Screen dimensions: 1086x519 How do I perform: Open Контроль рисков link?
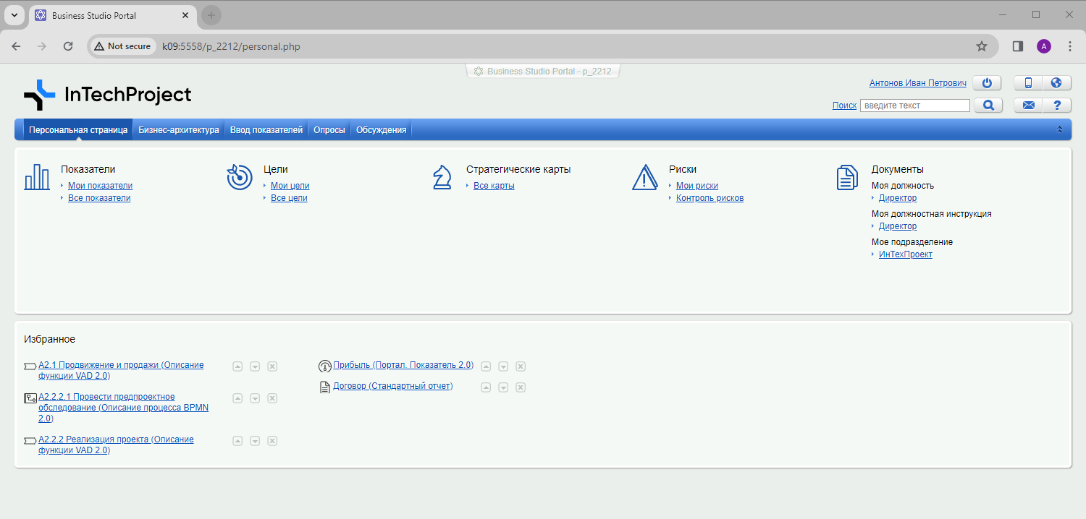click(x=710, y=198)
